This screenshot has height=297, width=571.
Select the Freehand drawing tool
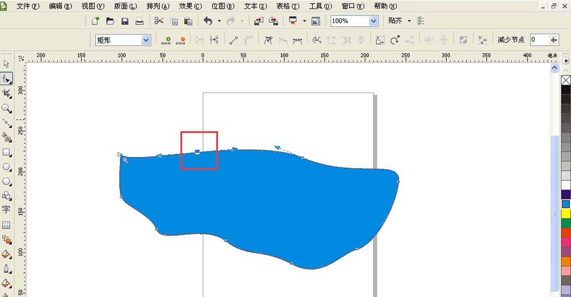pyautogui.click(x=6, y=123)
